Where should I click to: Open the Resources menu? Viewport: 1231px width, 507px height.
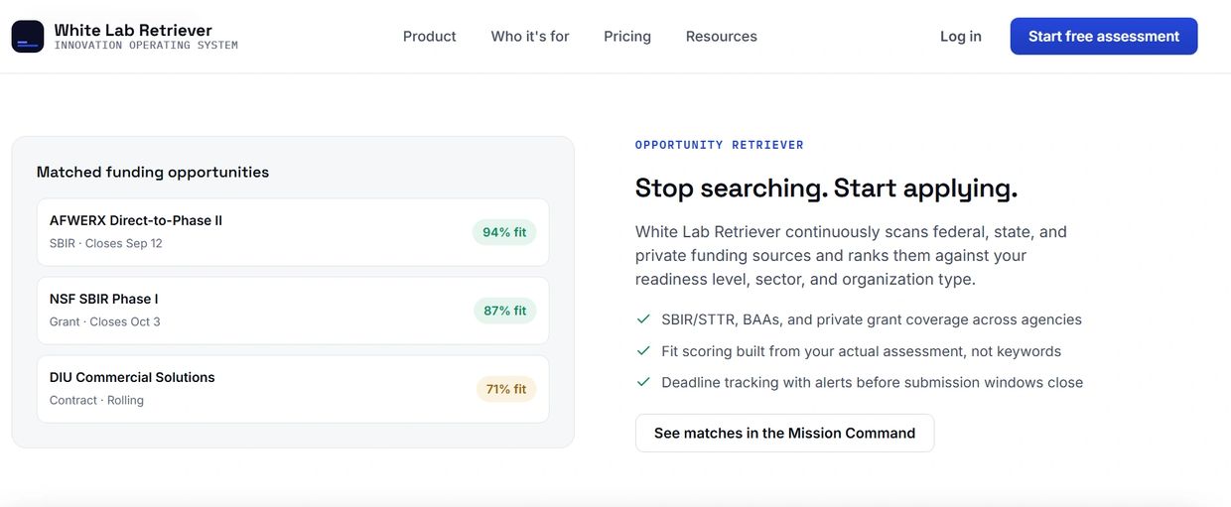point(722,36)
